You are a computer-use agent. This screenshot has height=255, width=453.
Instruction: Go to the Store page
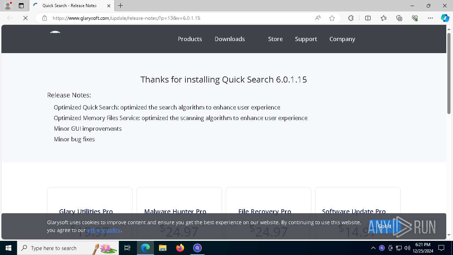275,39
